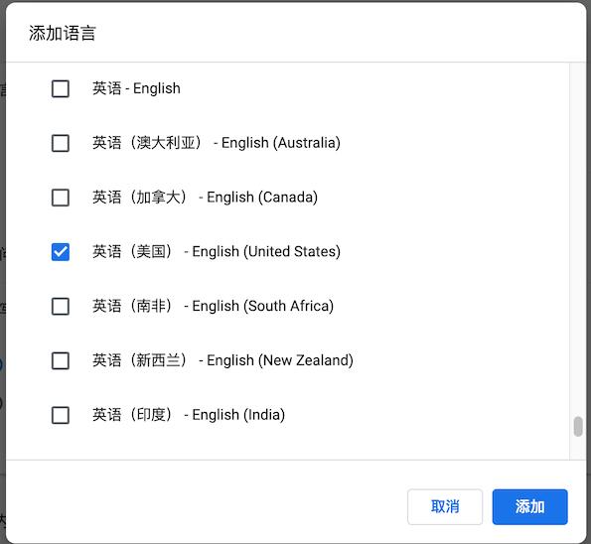Click the 英语（新西兰）English (New Zealand) label
The image size is (591, 544).
click(x=222, y=360)
